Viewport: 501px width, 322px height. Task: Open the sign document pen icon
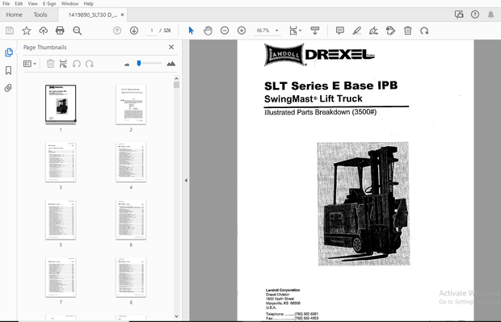pos(373,31)
